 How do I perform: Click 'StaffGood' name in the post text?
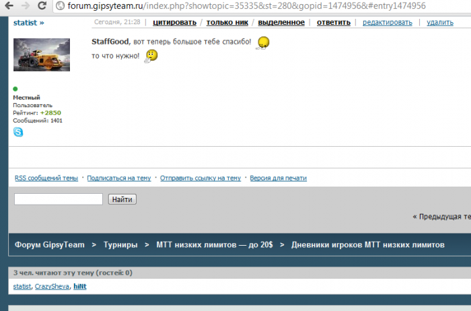(110, 42)
